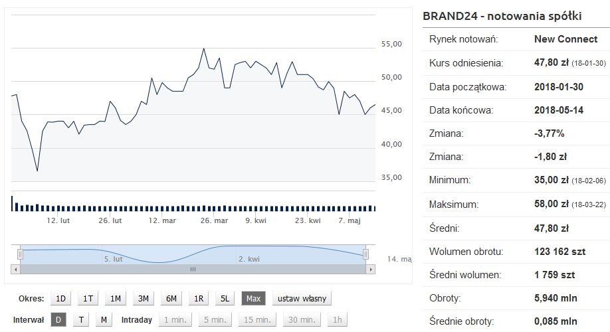Select the Max period button
The height and width of the screenshot is (332, 610).
point(253,298)
